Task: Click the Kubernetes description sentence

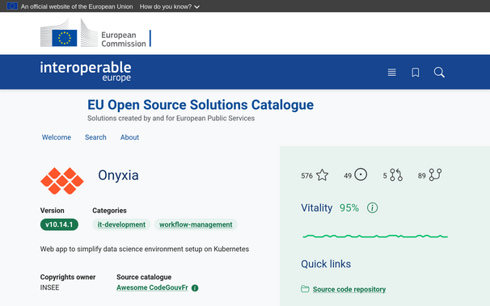Action: [145, 249]
